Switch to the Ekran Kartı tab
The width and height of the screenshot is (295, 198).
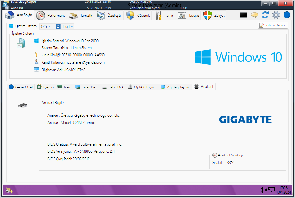click(86, 87)
